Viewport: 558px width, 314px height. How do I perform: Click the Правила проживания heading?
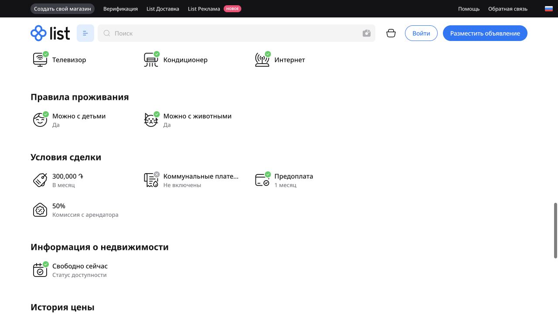click(x=80, y=97)
